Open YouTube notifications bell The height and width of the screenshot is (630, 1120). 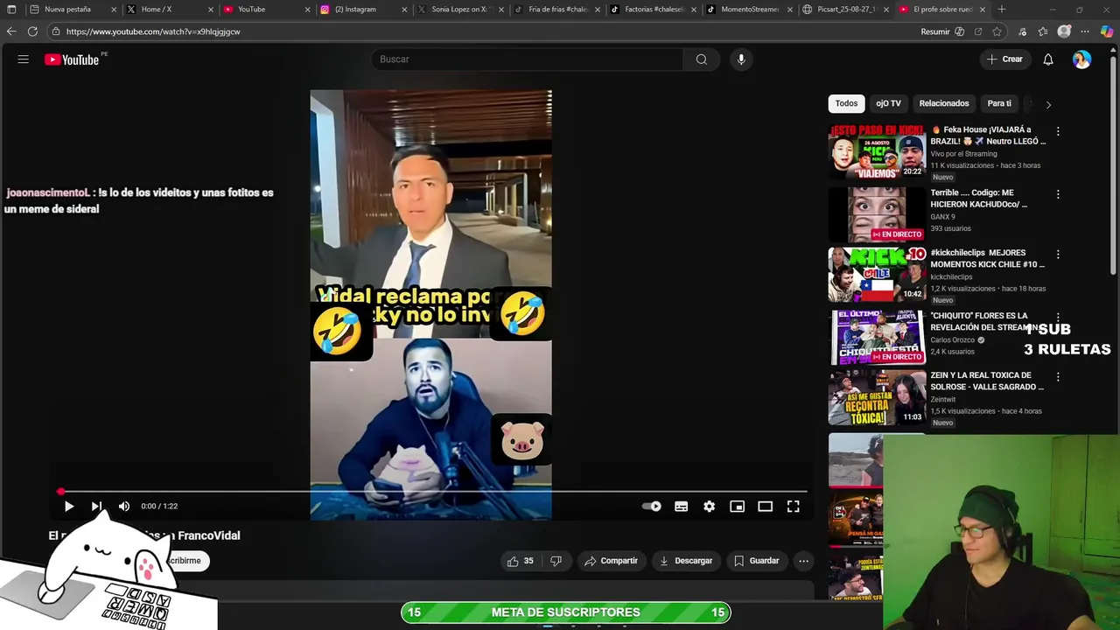tap(1048, 59)
